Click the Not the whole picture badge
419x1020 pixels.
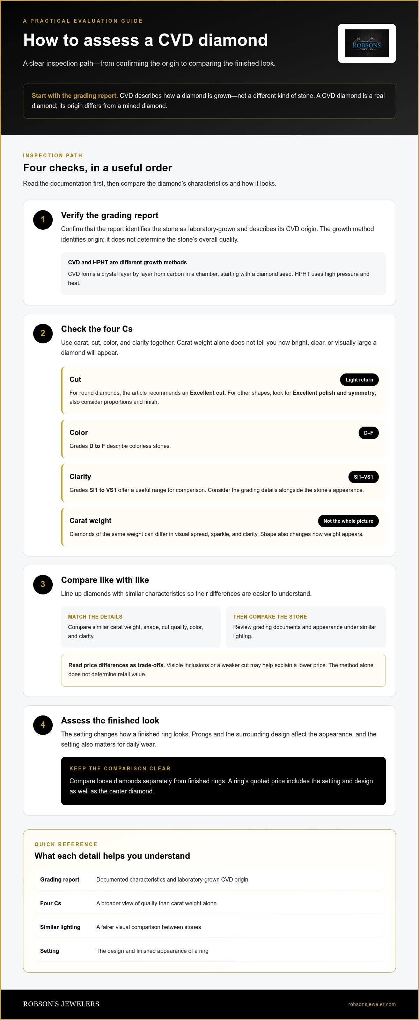coord(348,521)
